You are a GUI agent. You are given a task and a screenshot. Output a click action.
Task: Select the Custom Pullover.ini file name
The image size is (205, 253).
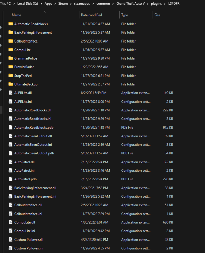tap(29, 248)
